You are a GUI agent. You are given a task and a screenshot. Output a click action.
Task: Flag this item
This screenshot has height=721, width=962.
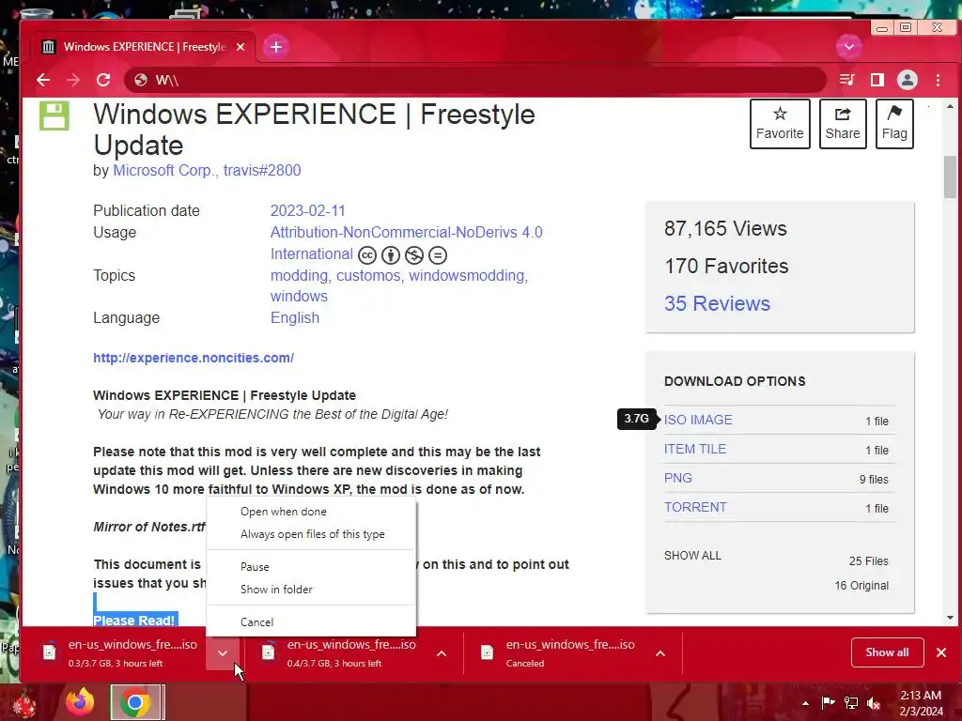point(894,124)
